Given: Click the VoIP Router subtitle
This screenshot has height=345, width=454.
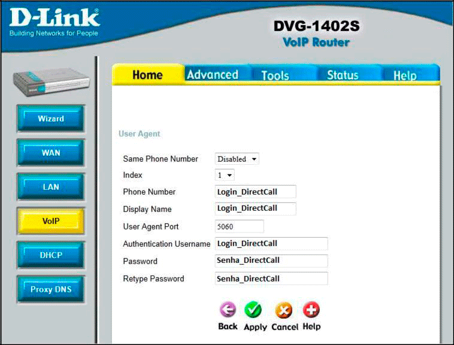Looking at the screenshot, I should click(x=316, y=43).
